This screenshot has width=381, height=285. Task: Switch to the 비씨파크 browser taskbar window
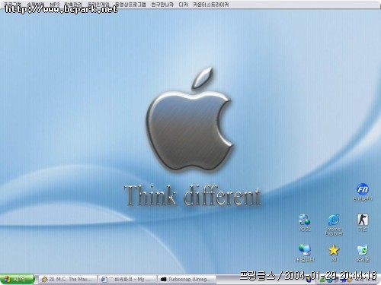tap(128, 280)
